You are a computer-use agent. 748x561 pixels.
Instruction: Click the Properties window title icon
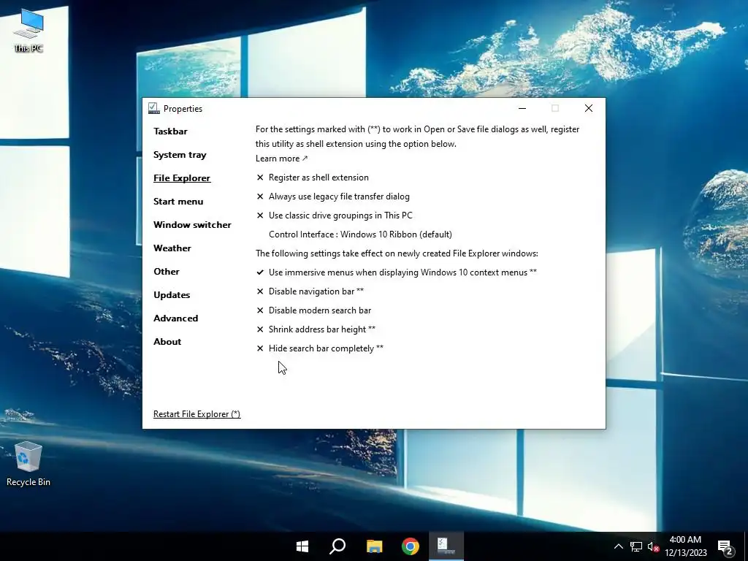click(x=153, y=108)
